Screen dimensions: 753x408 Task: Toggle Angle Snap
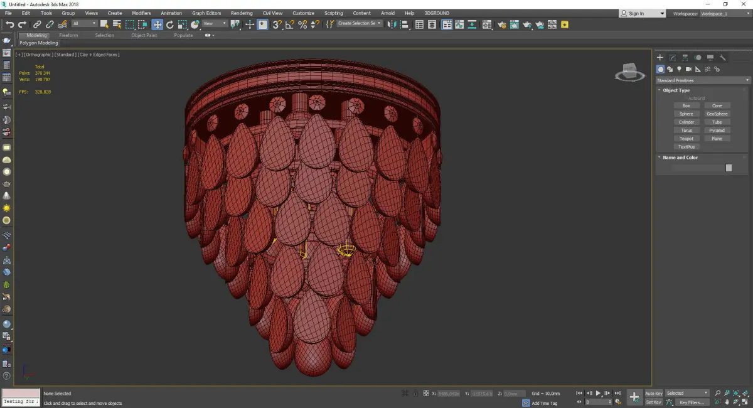[290, 24]
